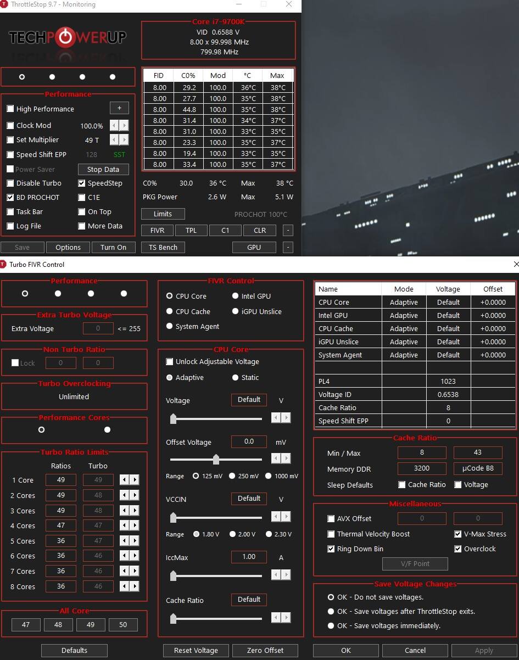Screen dimensions: 519x660
Task: Enable Set Multiplier checkbox
Action: [10, 139]
